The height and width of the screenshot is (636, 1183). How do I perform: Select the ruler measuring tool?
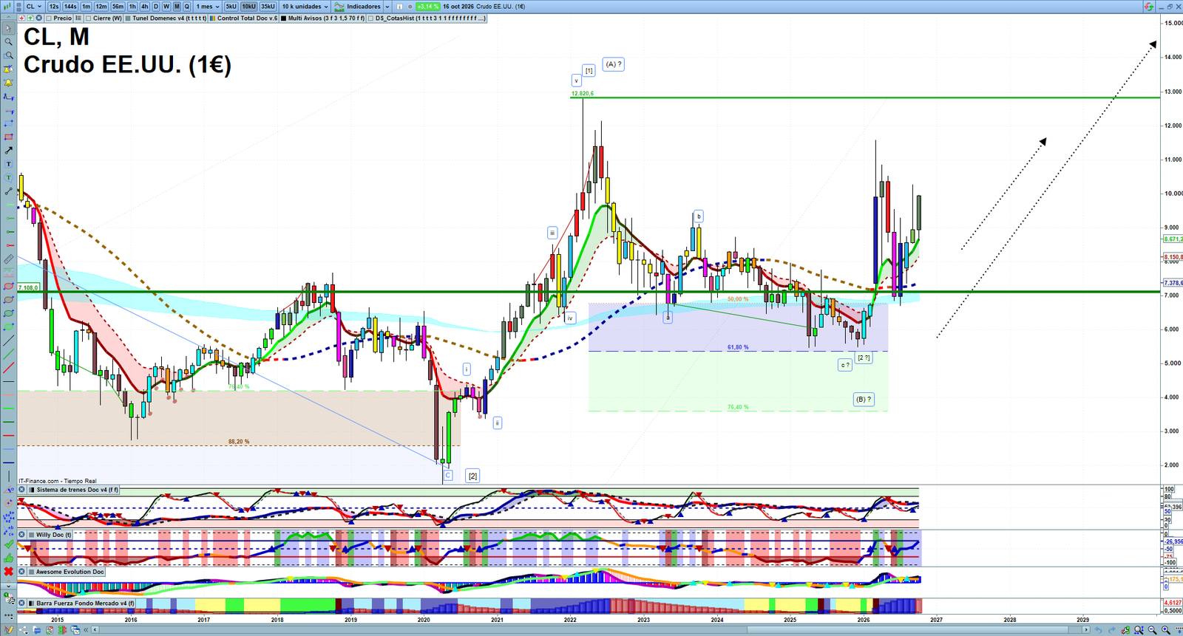8,259
